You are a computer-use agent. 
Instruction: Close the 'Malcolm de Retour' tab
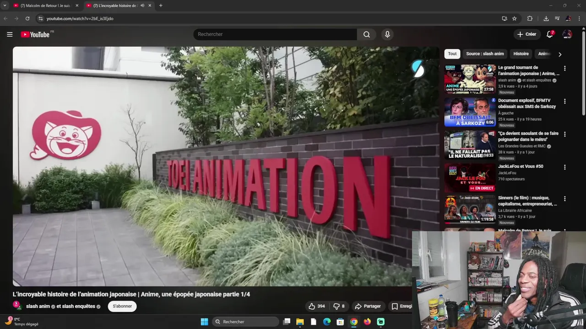(x=77, y=5)
